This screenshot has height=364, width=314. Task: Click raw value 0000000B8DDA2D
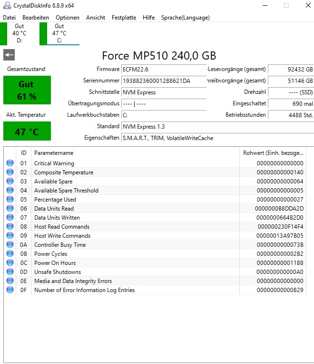tap(279, 209)
